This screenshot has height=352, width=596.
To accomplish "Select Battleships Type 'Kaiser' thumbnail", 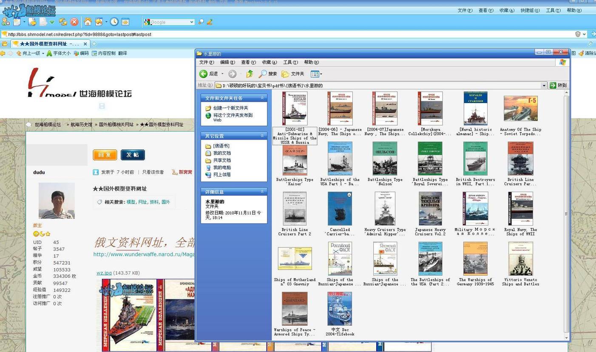I will (x=295, y=158).
